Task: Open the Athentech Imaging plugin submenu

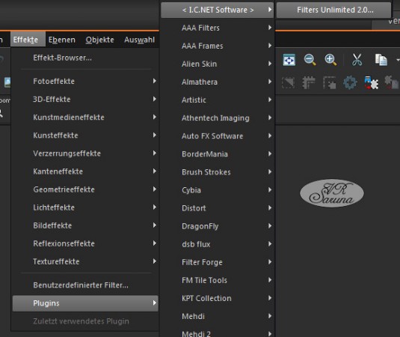Action: coord(218,118)
